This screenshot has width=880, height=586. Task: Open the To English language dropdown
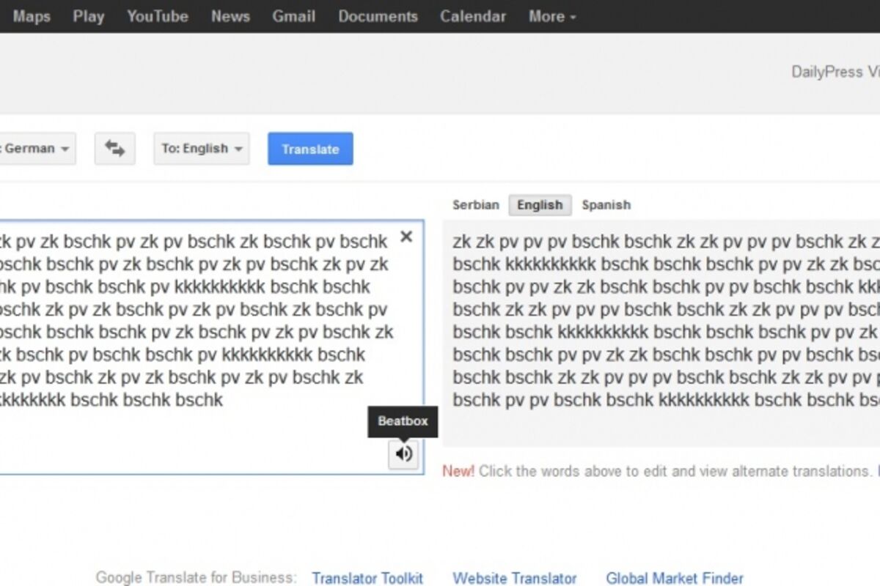202,149
